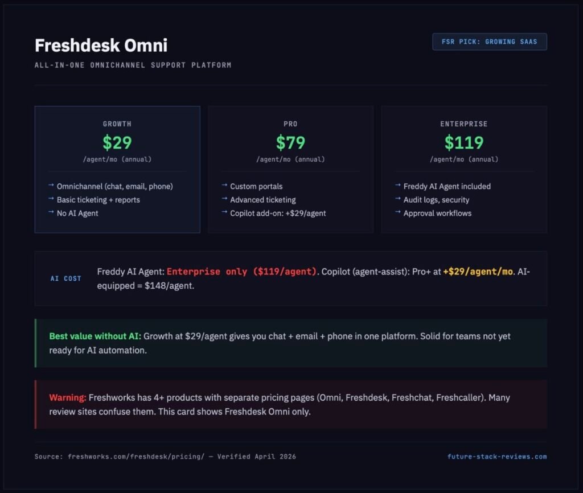Viewport: 583px width, 493px height.
Task: Select the GROWTH plan header
Action: [x=117, y=124]
